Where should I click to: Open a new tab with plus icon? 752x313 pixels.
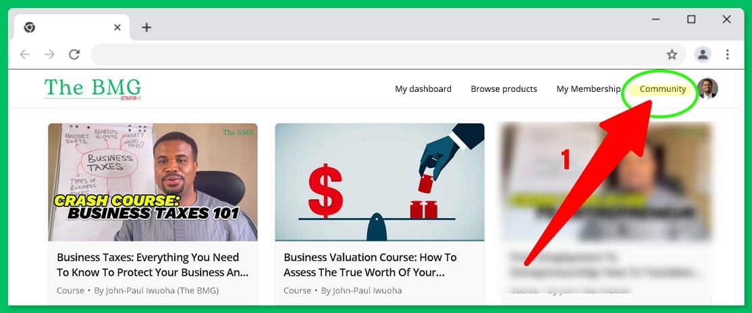[x=146, y=28]
